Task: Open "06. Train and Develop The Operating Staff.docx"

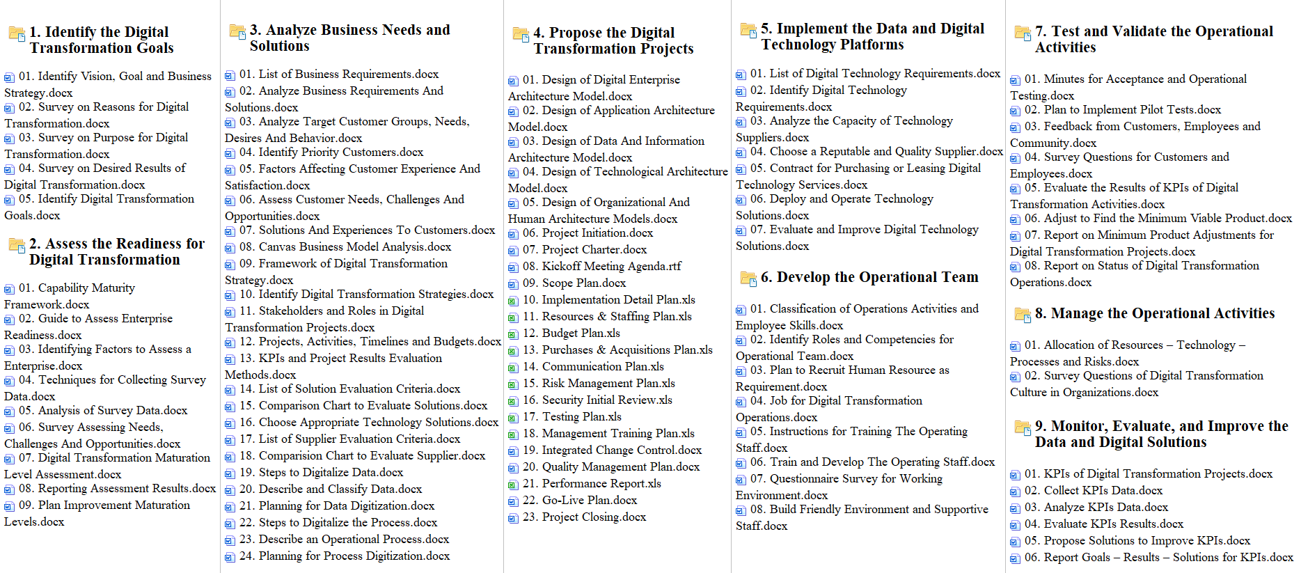Action: (873, 462)
